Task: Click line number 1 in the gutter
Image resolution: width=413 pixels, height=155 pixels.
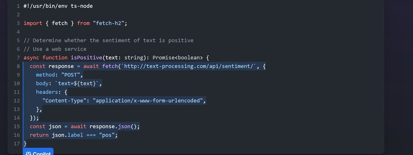Action: click(x=18, y=6)
